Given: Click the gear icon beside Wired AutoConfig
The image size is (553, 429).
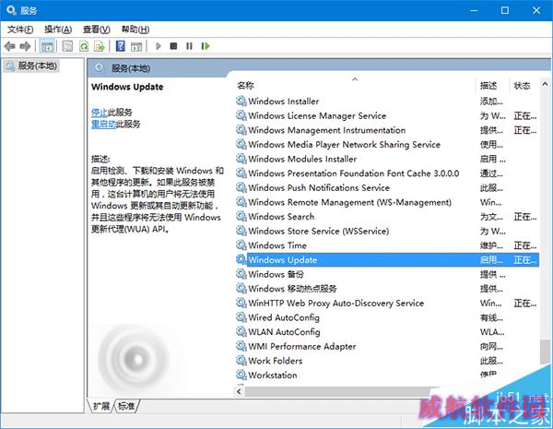Looking at the screenshot, I should click(x=241, y=317).
